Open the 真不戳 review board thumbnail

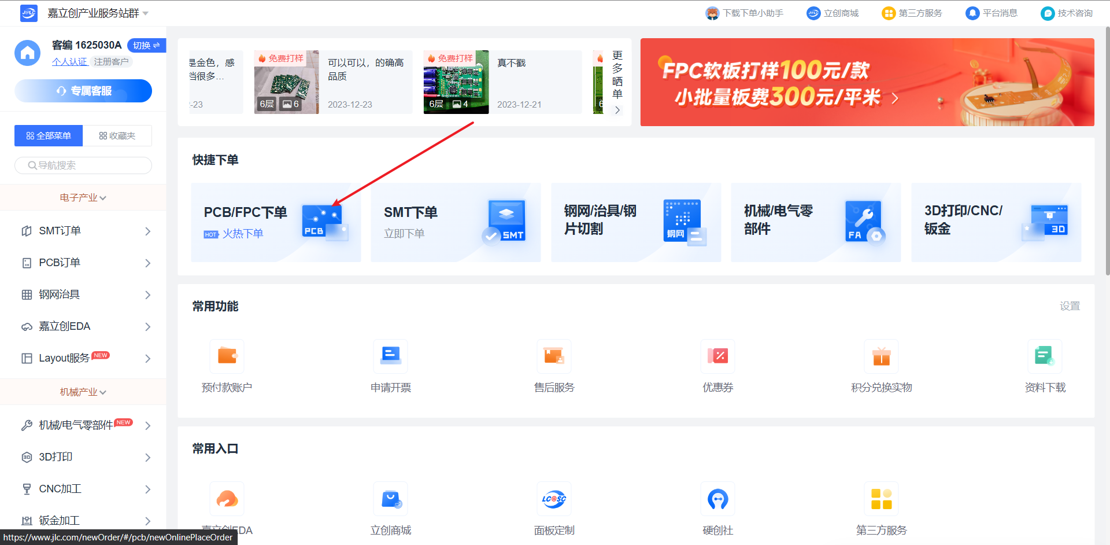[456, 82]
